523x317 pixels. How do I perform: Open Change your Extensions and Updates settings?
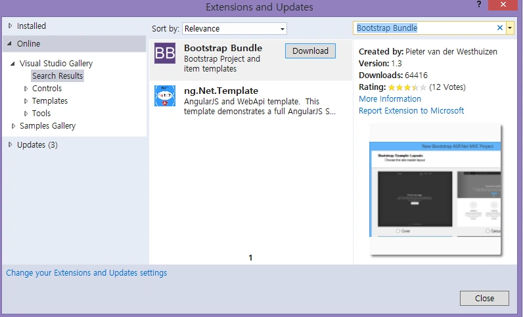(x=86, y=273)
